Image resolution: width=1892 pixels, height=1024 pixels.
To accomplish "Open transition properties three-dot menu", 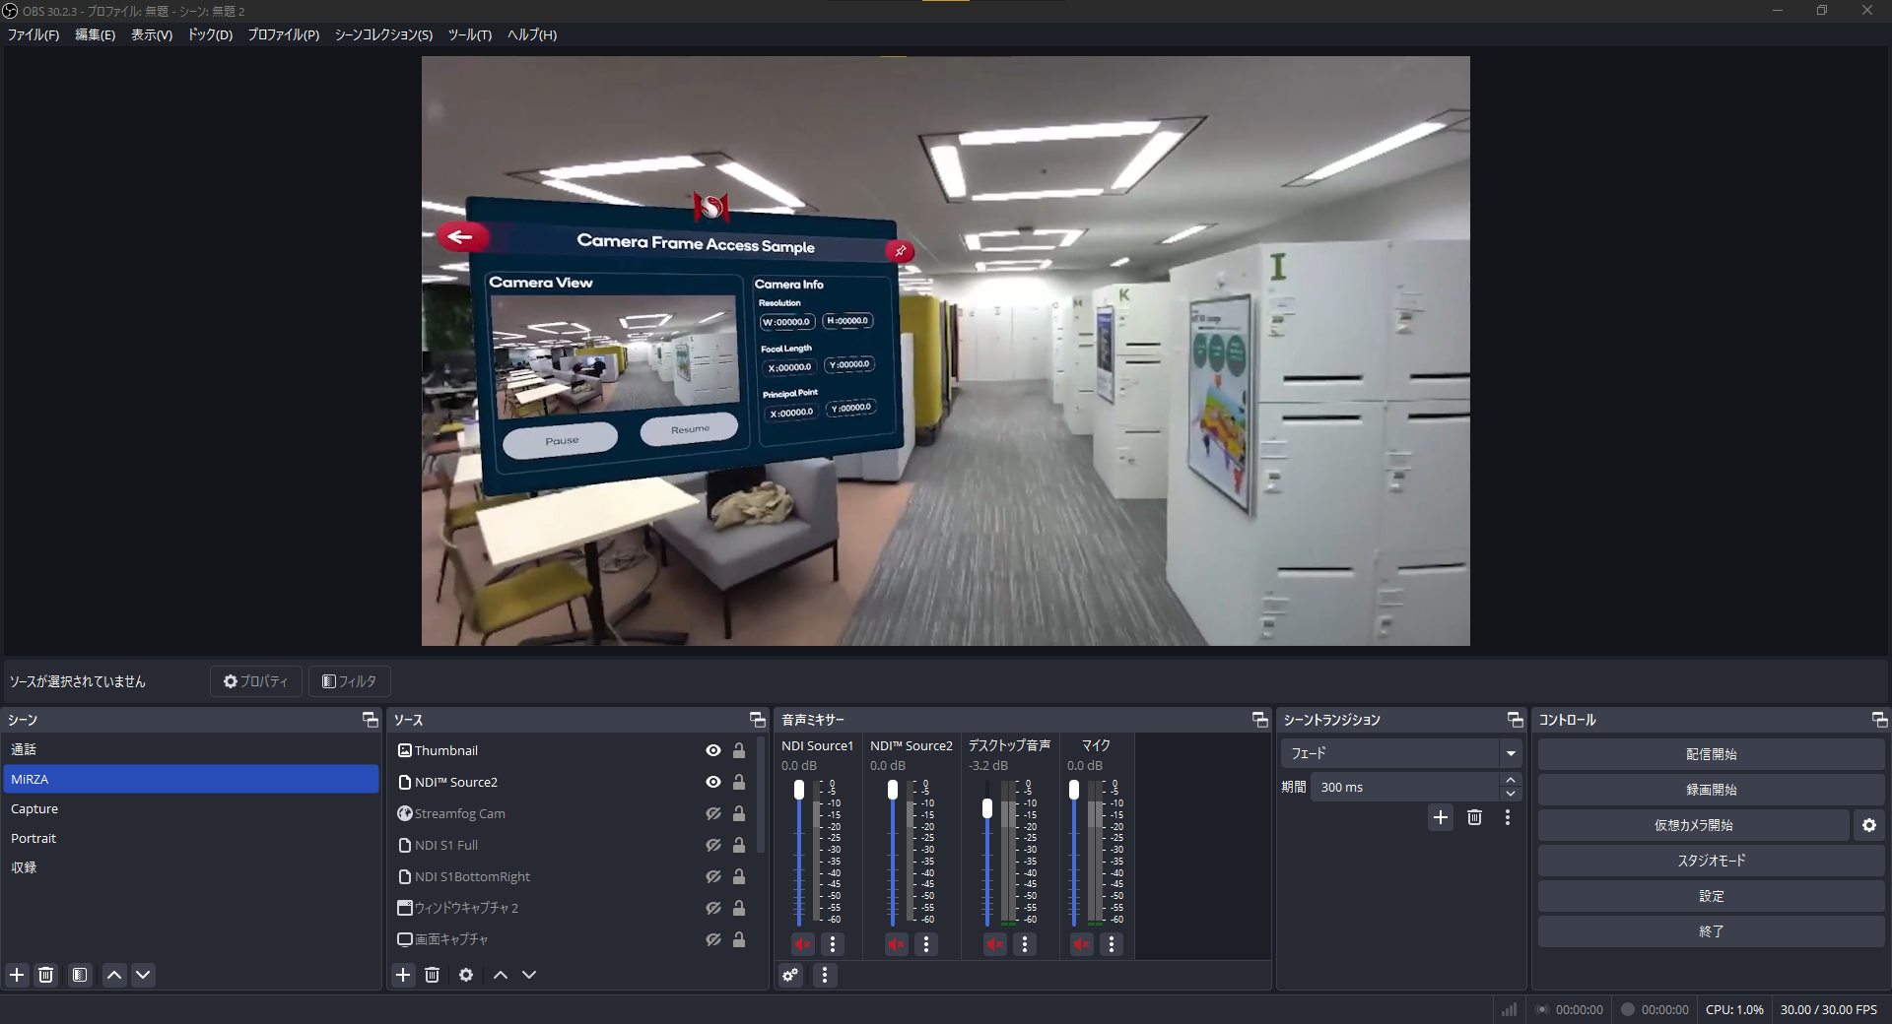I will pyautogui.click(x=1508, y=817).
